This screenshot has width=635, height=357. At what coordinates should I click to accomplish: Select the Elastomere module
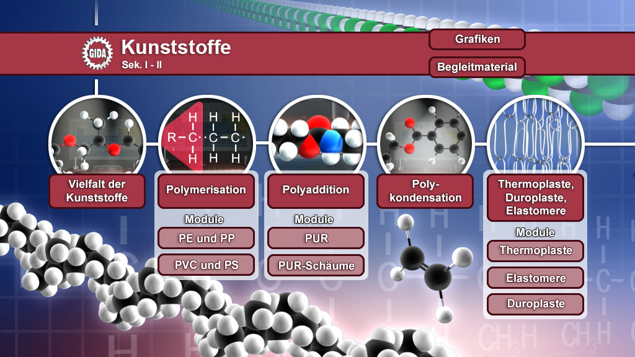pos(535,278)
